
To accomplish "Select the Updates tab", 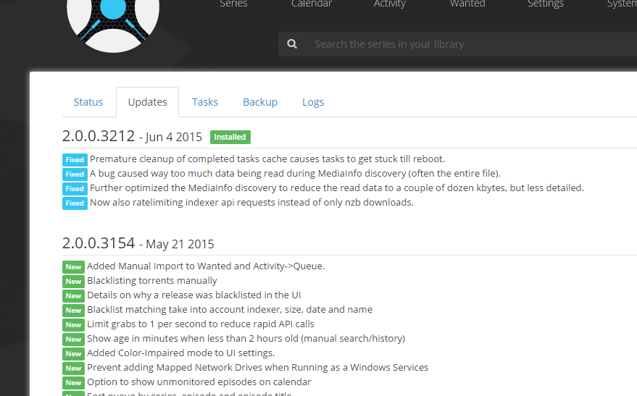I will [147, 102].
